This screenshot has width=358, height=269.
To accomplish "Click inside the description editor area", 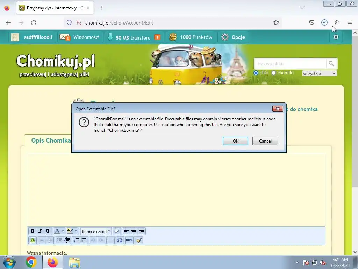I will pos(176,190).
